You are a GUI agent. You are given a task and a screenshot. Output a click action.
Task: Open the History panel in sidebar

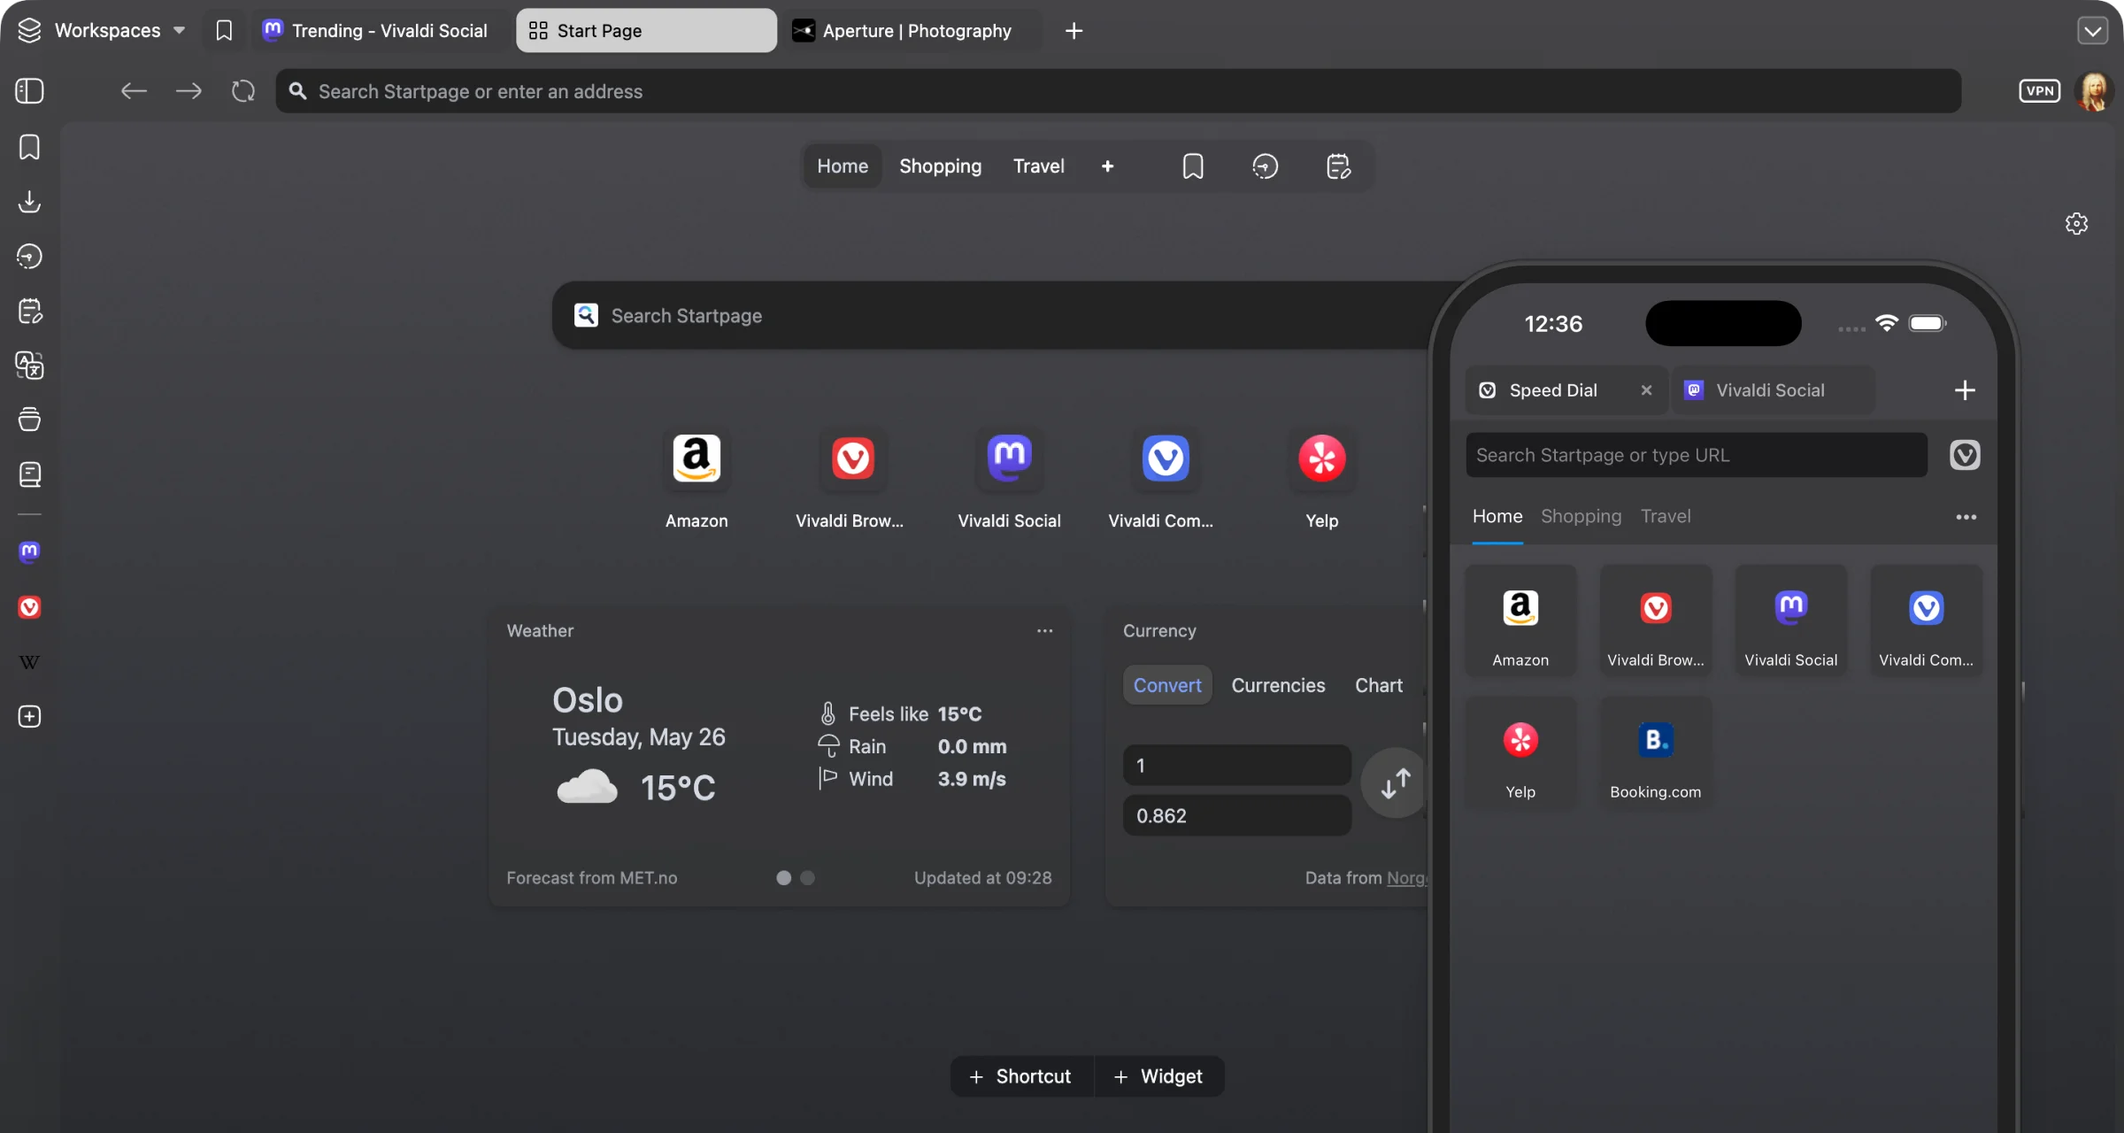30,257
